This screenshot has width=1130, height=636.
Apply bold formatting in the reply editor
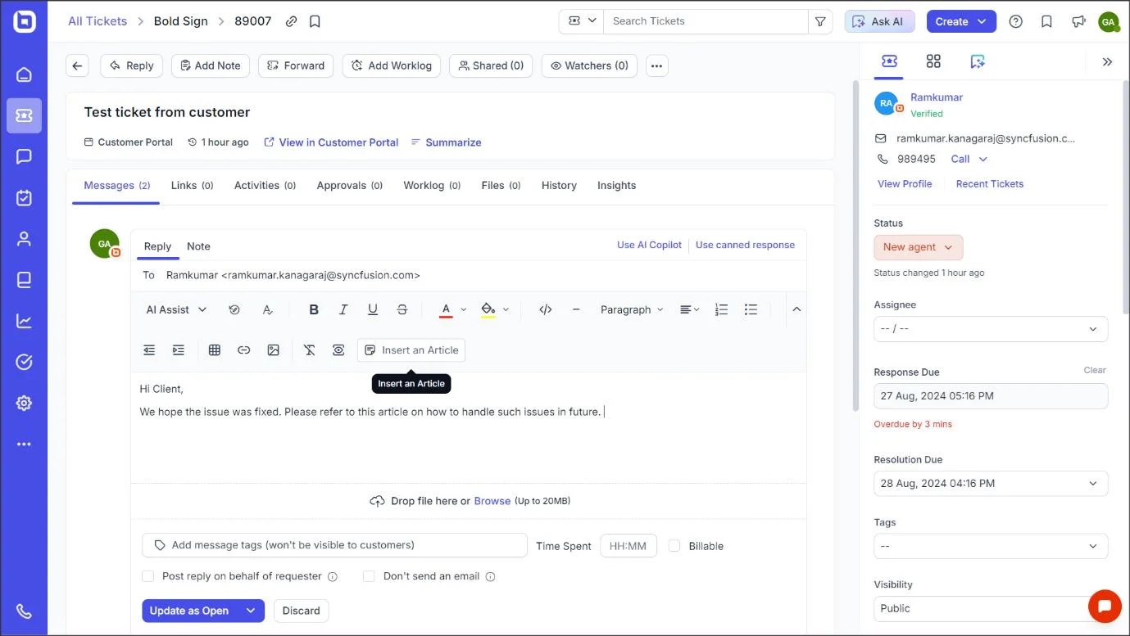(314, 309)
